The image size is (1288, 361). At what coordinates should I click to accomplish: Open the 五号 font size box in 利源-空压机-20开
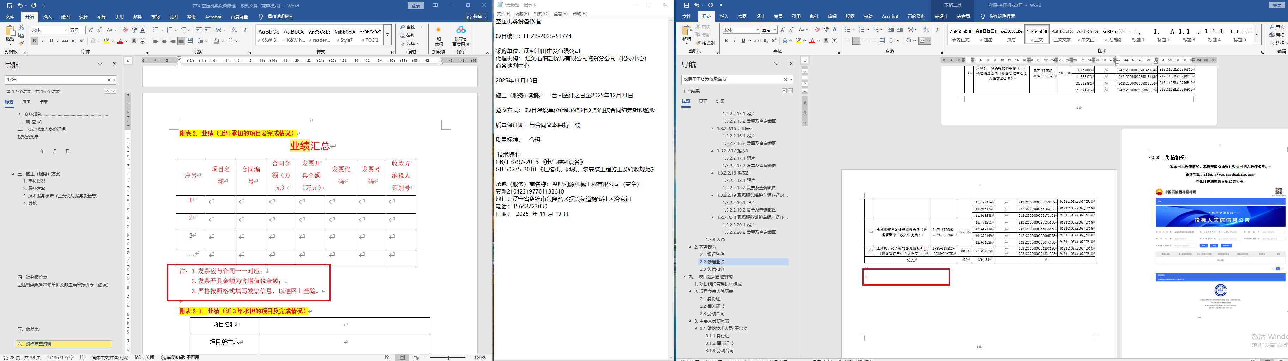point(769,30)
